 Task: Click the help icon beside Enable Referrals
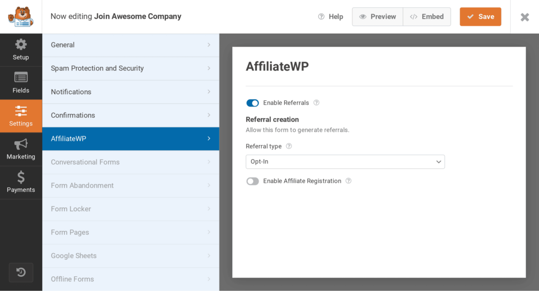(x=316, y=102)
